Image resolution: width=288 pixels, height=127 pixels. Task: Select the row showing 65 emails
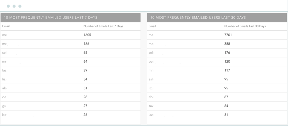[70, 53]
